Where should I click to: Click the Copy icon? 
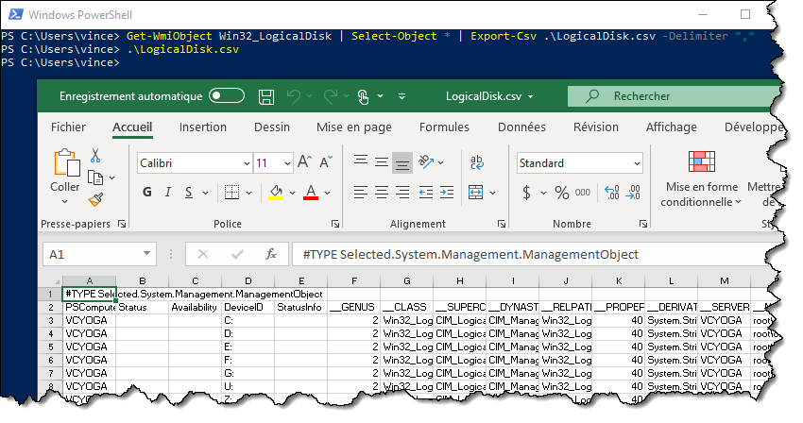95,178
